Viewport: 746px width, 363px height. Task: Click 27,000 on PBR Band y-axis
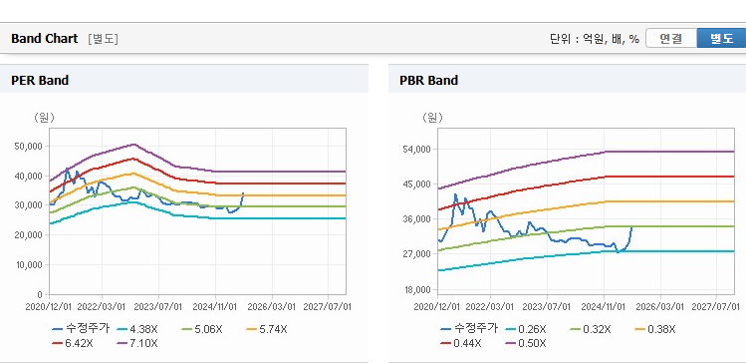click(x=417, y=254)
